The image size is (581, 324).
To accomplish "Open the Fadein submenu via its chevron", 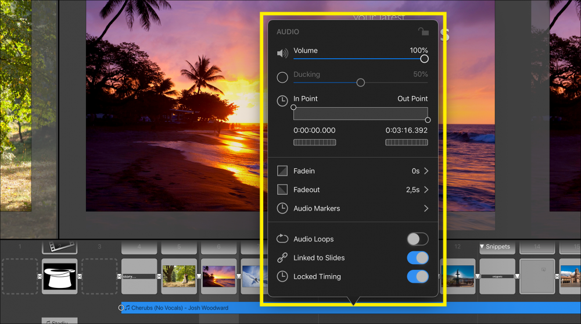I will [426, 170].
